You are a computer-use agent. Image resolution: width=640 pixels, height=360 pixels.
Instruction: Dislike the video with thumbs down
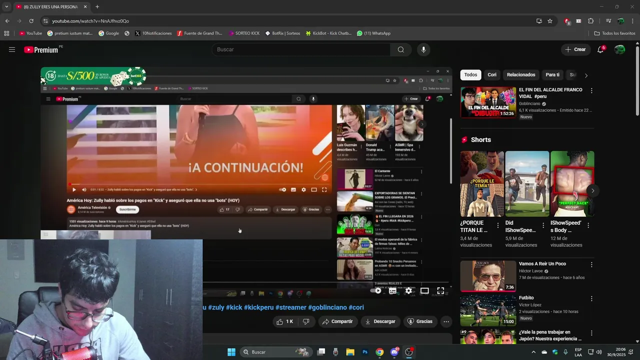coord(306,321)
